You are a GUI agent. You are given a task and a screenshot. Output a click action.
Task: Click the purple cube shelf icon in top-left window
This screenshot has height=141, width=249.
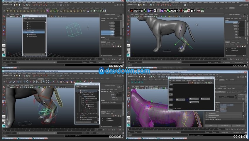[48, 11]
